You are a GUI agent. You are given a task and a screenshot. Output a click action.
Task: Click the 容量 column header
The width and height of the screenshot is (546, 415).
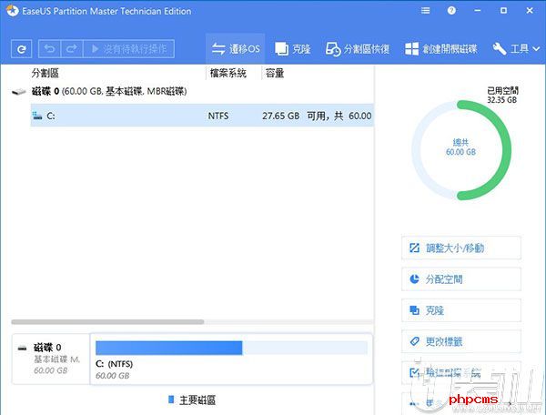(275, 73)
